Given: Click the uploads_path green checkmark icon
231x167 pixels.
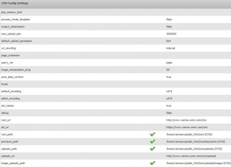Looking at the screenshot, I should pyautogui.click(x=152, y=148).
